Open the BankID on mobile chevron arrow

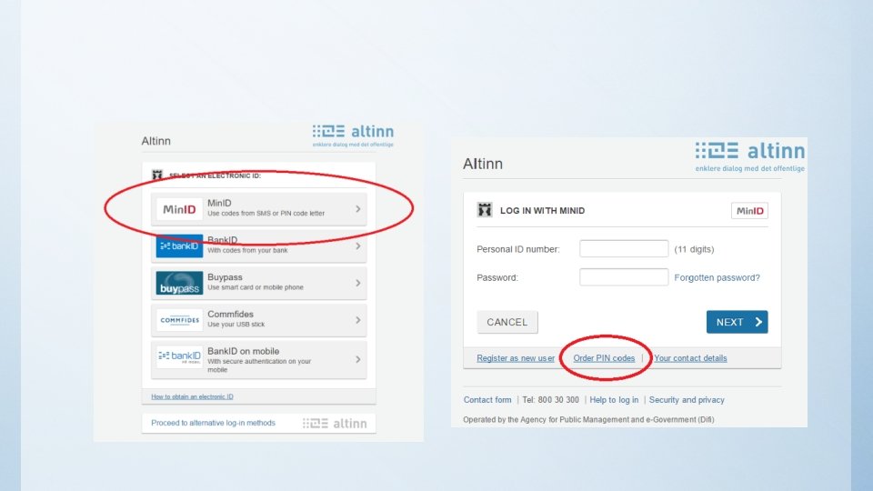click(358, 360)
